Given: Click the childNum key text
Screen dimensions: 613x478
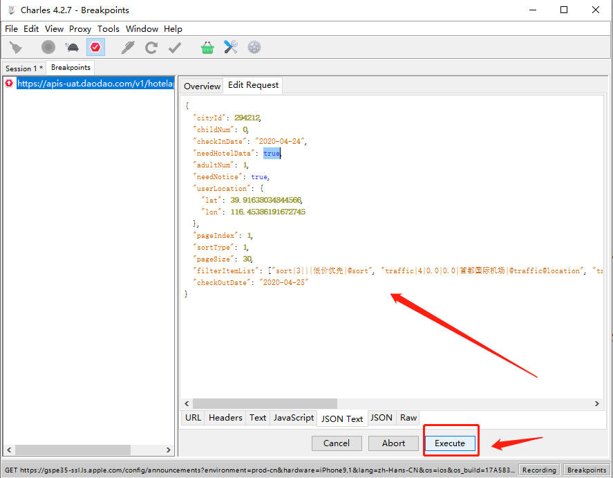Looking at the screenshot, I should pos(213,129).
